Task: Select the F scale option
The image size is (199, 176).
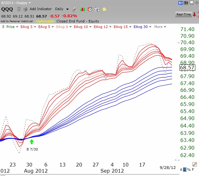Action: (x=193, y=170)
